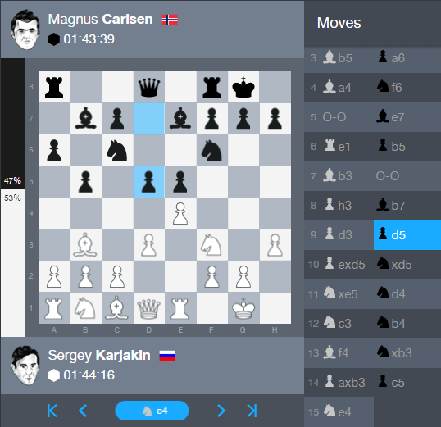The height and width of the screenshot is (427, 441).
Task: Click the black knight on c6
Action: point(117,150)
